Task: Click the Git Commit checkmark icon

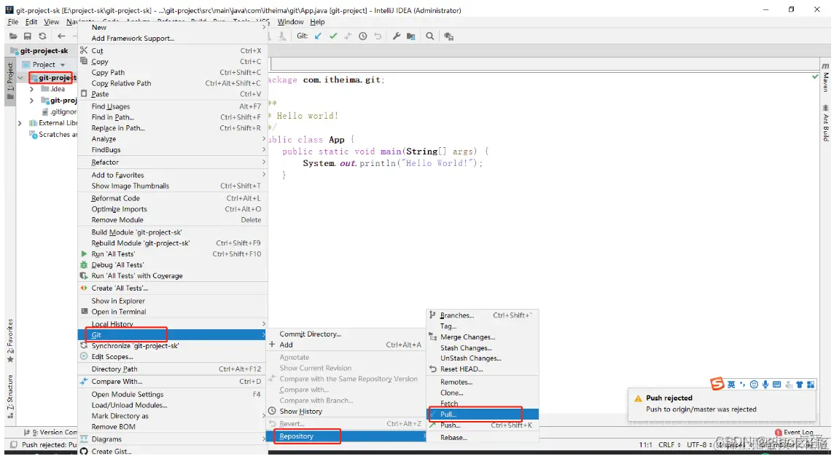Action: tap(333, 36)
